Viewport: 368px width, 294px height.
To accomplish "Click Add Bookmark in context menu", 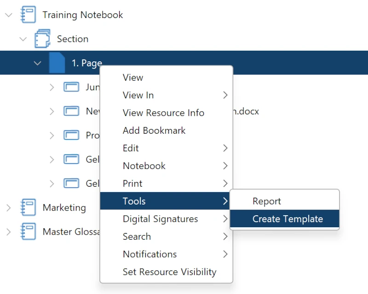I will click(x=167, y=130).
